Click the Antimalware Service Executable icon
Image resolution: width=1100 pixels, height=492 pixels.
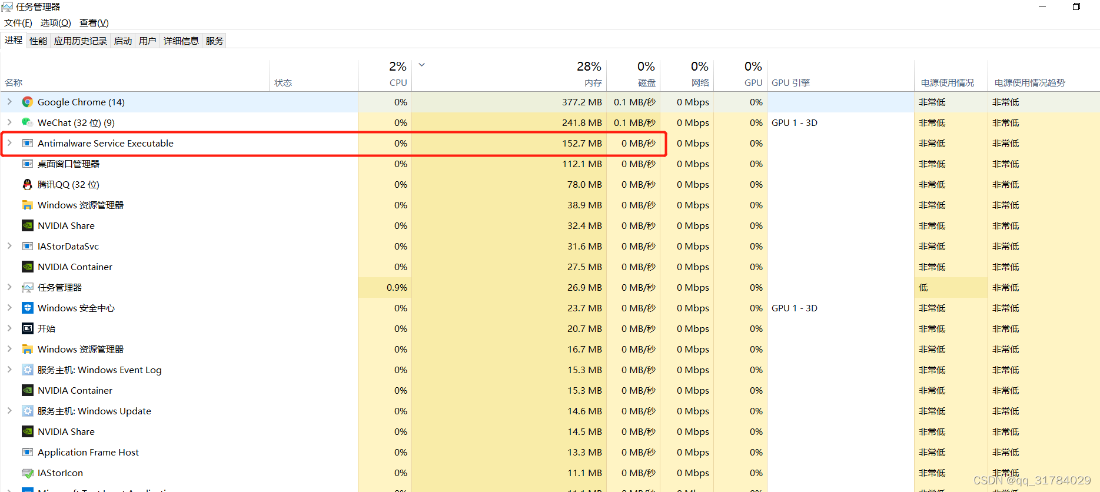coord(28,143)
